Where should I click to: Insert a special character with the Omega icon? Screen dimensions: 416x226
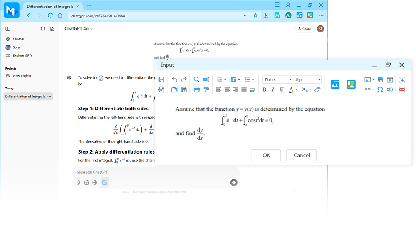(x=380, y=89)
